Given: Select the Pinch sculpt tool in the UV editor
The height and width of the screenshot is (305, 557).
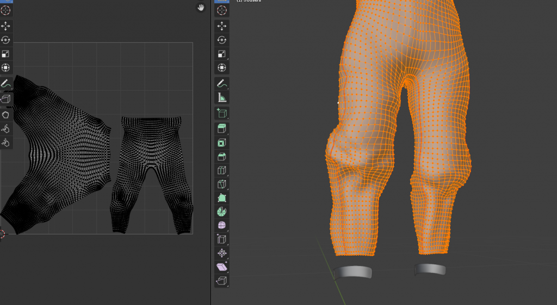Looking at the screenshot, I should [x=5, y=142].
